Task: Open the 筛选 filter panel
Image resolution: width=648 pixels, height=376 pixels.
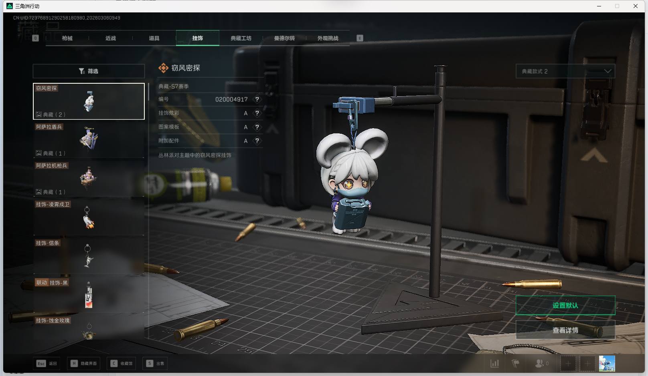Action: tap(89, 71)
